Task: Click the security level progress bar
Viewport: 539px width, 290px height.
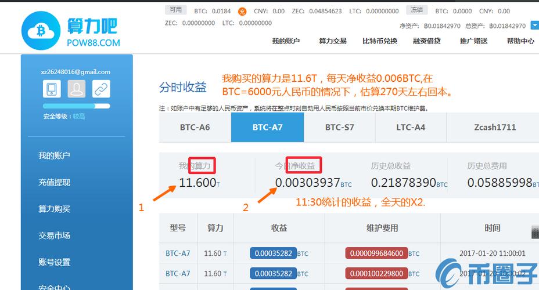Action: 76,106
